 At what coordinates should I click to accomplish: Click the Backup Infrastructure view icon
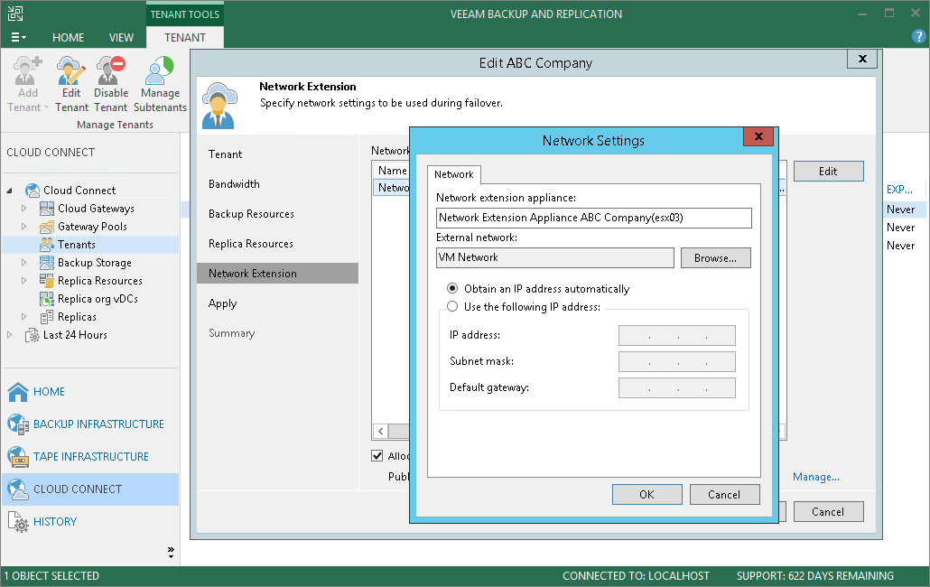tap(18, 424)
